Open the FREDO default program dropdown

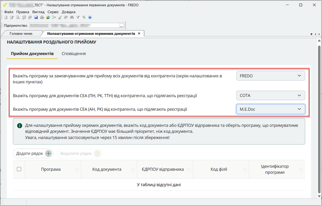(x=270, y=76)
